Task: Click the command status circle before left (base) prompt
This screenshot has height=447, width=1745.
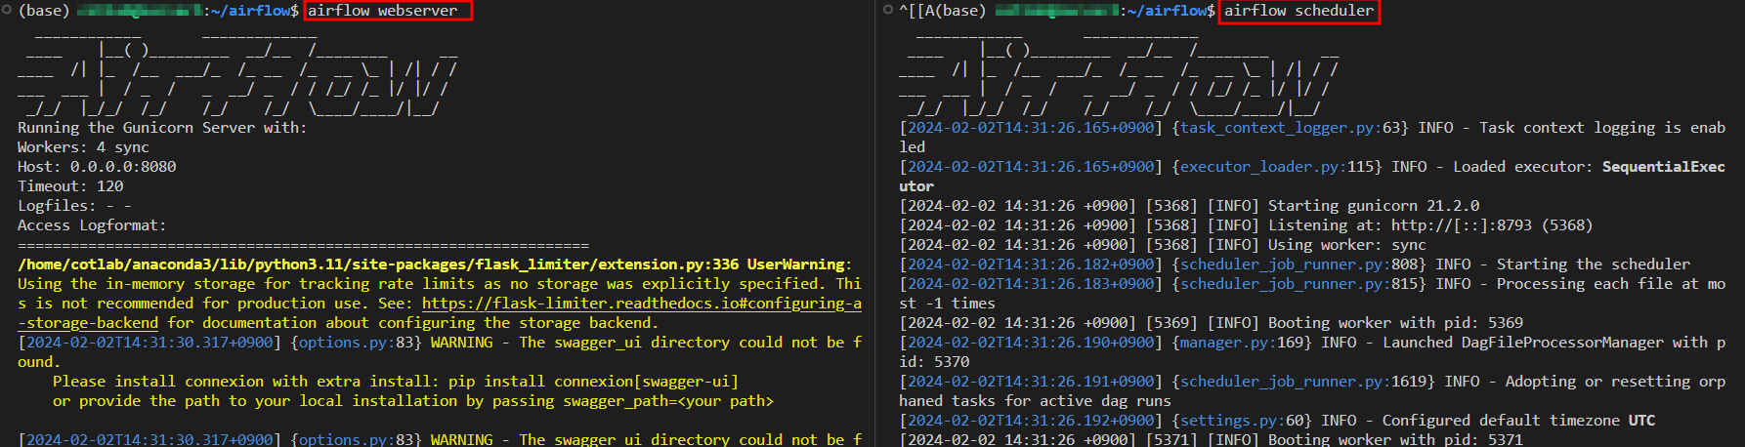Action: click(6, 10)
